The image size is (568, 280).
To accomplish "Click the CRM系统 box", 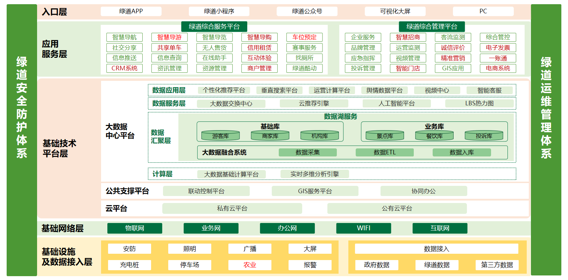I will 125,68.
